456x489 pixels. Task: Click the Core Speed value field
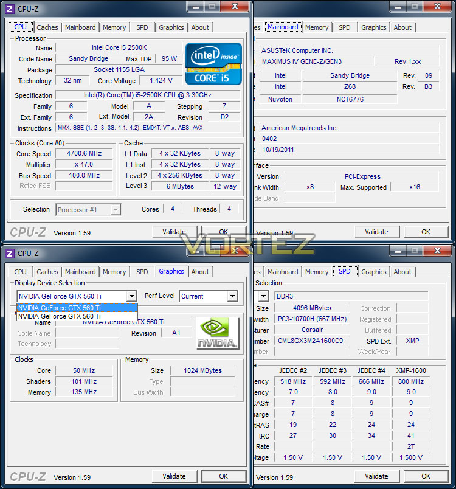[x=84, y=154]
